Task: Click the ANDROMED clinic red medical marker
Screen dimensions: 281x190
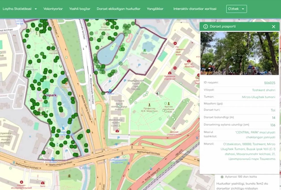Action: coord(117,131)
